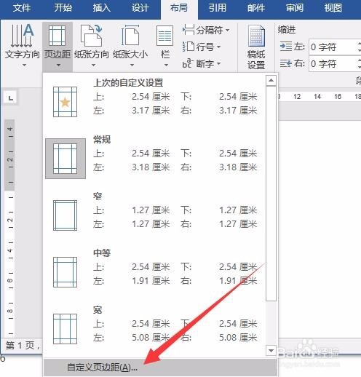Expand the 栏 dropdown arrow
This screenshot has width=361, height=377.
point(166,65)
